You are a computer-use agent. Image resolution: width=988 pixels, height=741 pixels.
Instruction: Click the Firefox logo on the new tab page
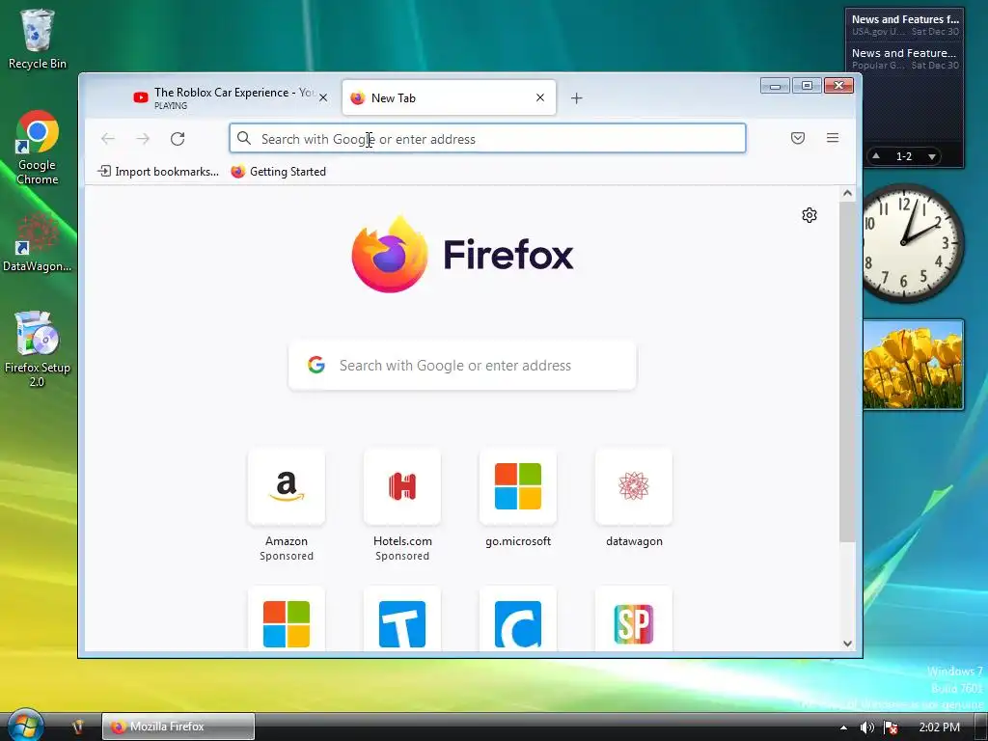tap(390, 254)
